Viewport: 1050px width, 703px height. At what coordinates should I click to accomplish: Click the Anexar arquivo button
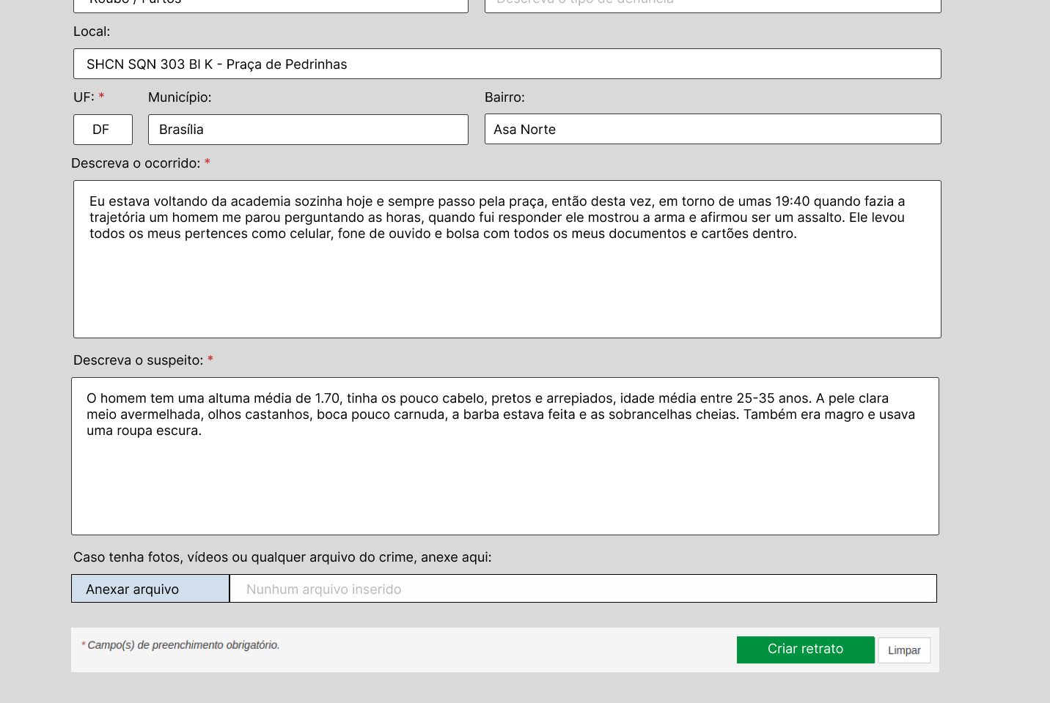click(150, 589)
